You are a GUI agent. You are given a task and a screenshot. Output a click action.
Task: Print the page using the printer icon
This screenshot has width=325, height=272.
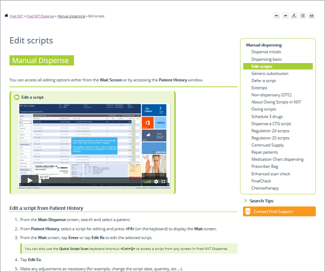click(311, 15)
